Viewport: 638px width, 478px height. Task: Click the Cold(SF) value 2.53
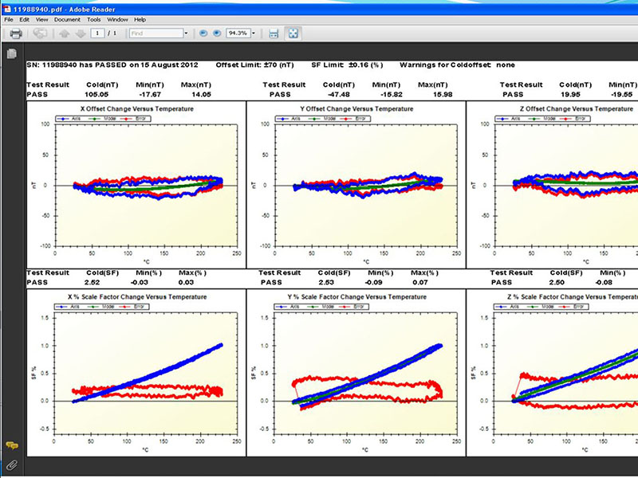tap(326, 283)
